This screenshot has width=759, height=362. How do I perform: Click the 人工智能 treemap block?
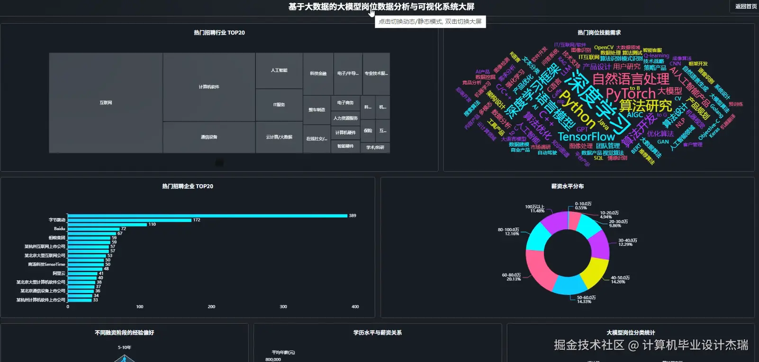[279, 70]
